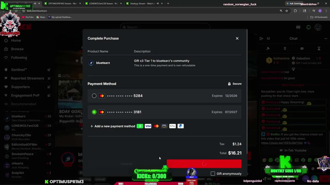Open the SmokeInPeace channel in Recommended
This screenshot has width=330, height=185.
[x=27, y=156]
